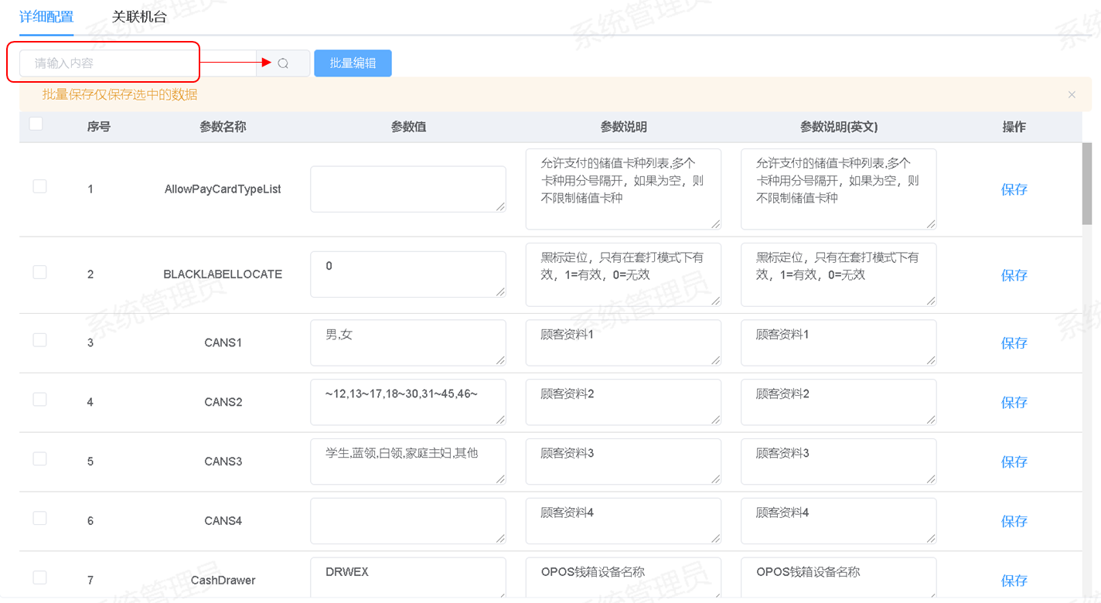Screen dimensions: 1101x603
Task: Switch to the 关联机台 tab
Action: click(139, 16)
